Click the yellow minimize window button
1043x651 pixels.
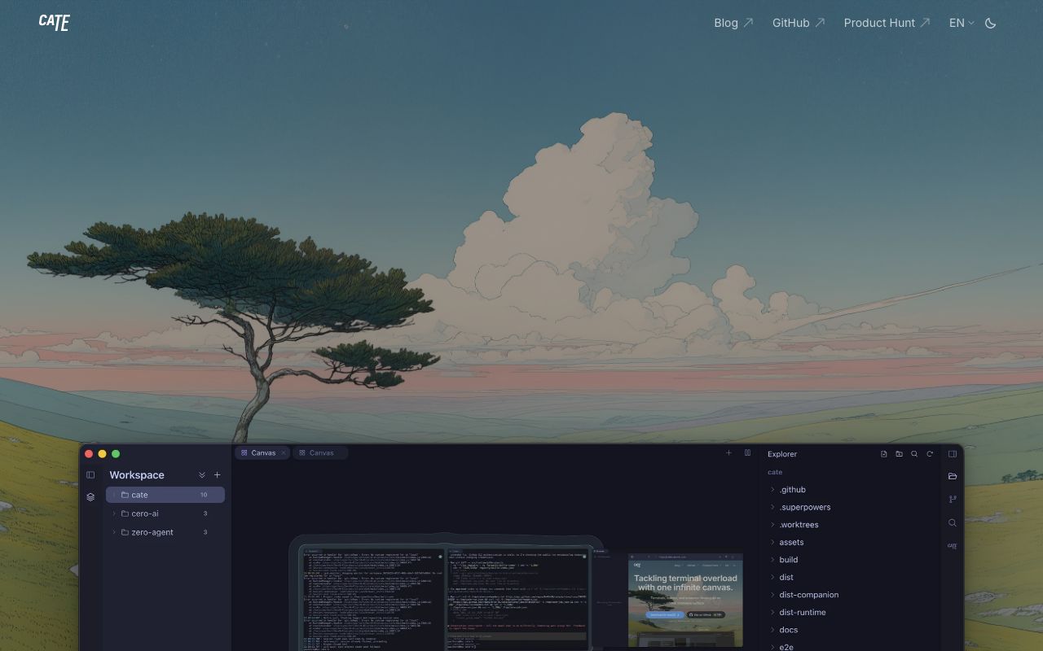pos(102,454)
